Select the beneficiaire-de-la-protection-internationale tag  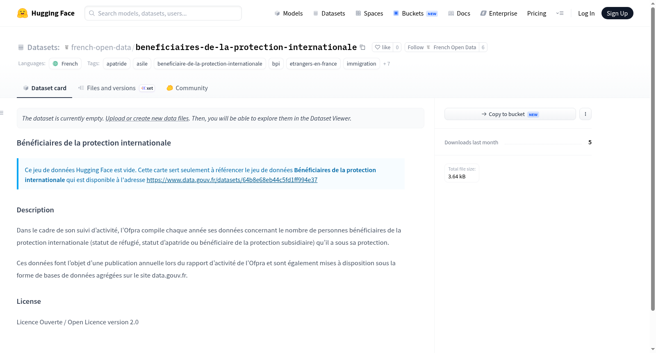coord(210,64)
